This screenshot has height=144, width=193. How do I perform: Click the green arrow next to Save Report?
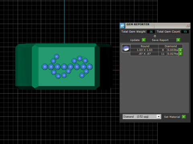(178, 40)
